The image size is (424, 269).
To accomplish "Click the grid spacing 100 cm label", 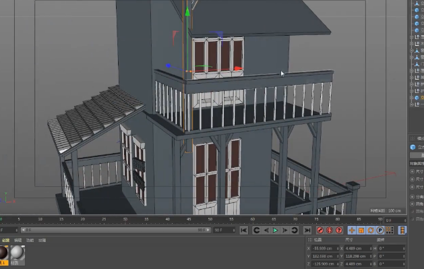I will click(x=386, y=210).
